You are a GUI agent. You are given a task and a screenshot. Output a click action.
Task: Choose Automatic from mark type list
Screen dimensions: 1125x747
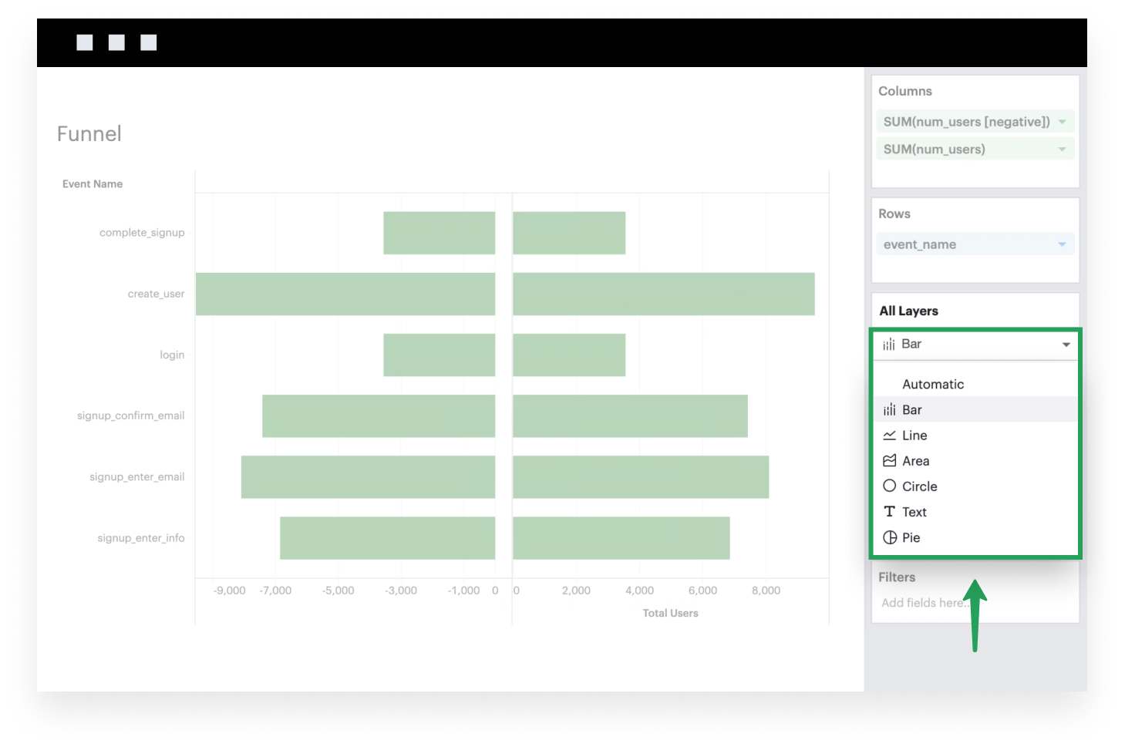933,384
